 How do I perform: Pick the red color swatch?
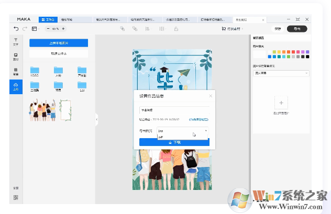click(293, 52)
